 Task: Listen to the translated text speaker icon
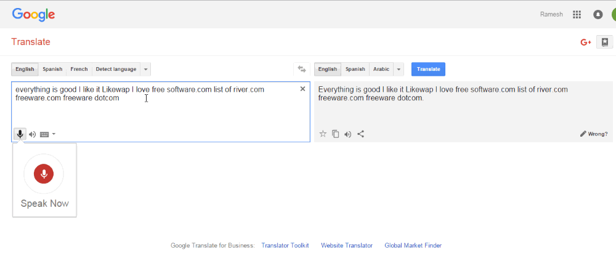[347, 134]
